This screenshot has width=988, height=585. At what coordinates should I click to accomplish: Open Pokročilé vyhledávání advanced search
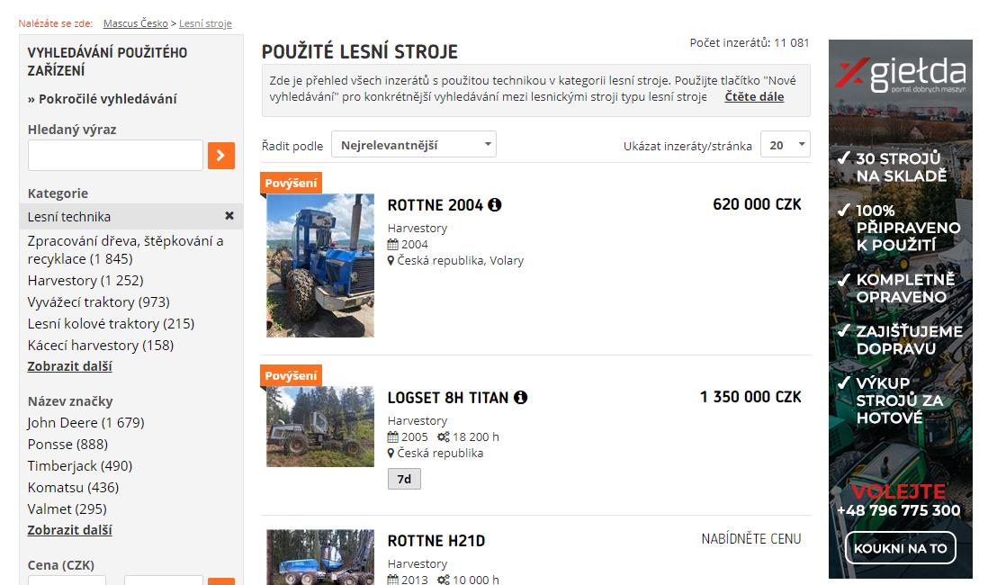102,99
